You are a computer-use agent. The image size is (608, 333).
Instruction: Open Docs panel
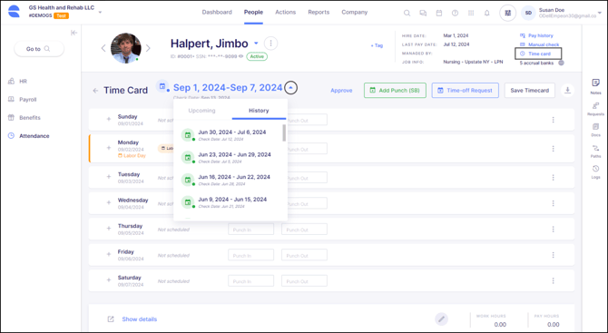(x=595, y=130)
